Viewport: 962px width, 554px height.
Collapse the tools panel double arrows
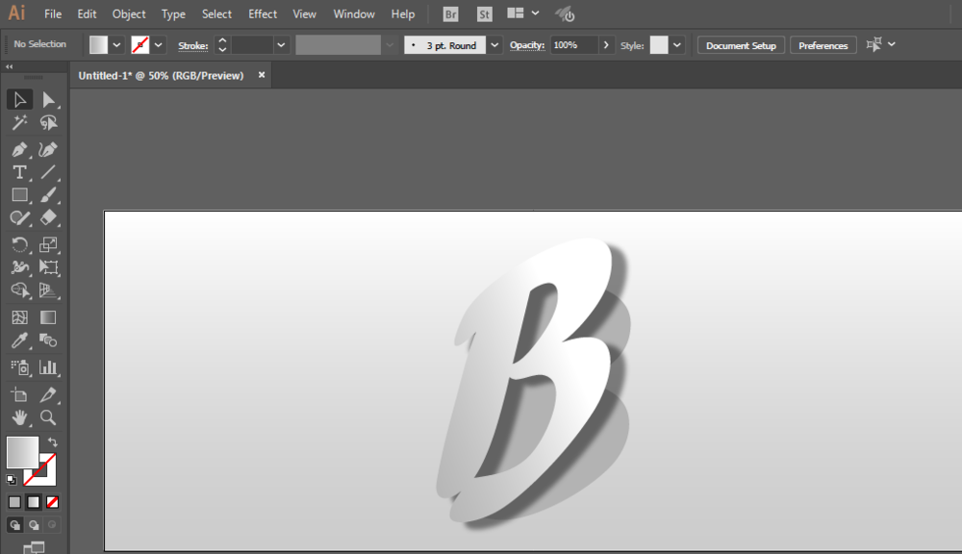coord(10,66)
